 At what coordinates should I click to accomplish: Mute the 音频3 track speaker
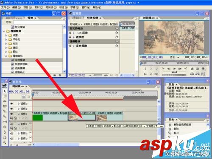[x=11, y=139]
